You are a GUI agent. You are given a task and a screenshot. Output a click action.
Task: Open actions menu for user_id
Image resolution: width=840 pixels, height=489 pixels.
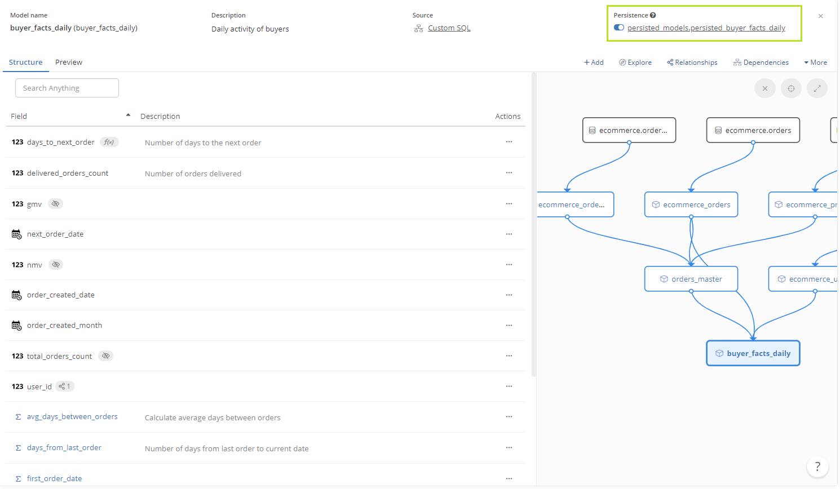pyautogui.click(x=509, y=386)
